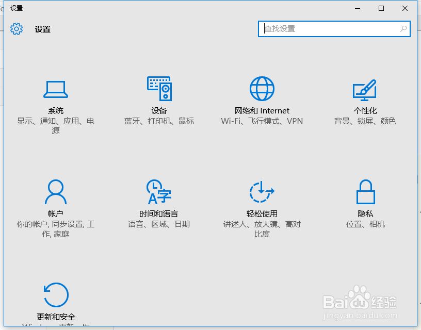Image resolution: width=421 pixels, height=330 pixels.
Task: Click the 设置 window title text
Action: (x=17, y=8)
